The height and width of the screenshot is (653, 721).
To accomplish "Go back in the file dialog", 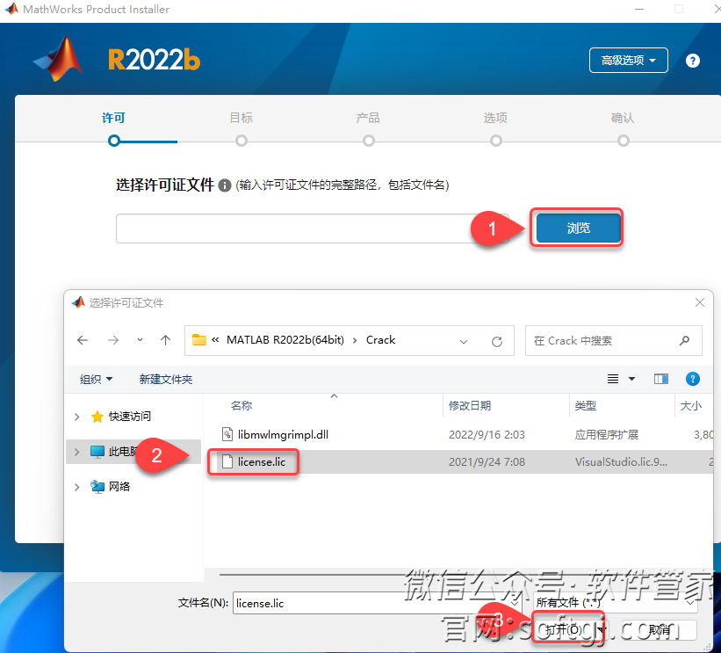I will (x=83, y=340).
